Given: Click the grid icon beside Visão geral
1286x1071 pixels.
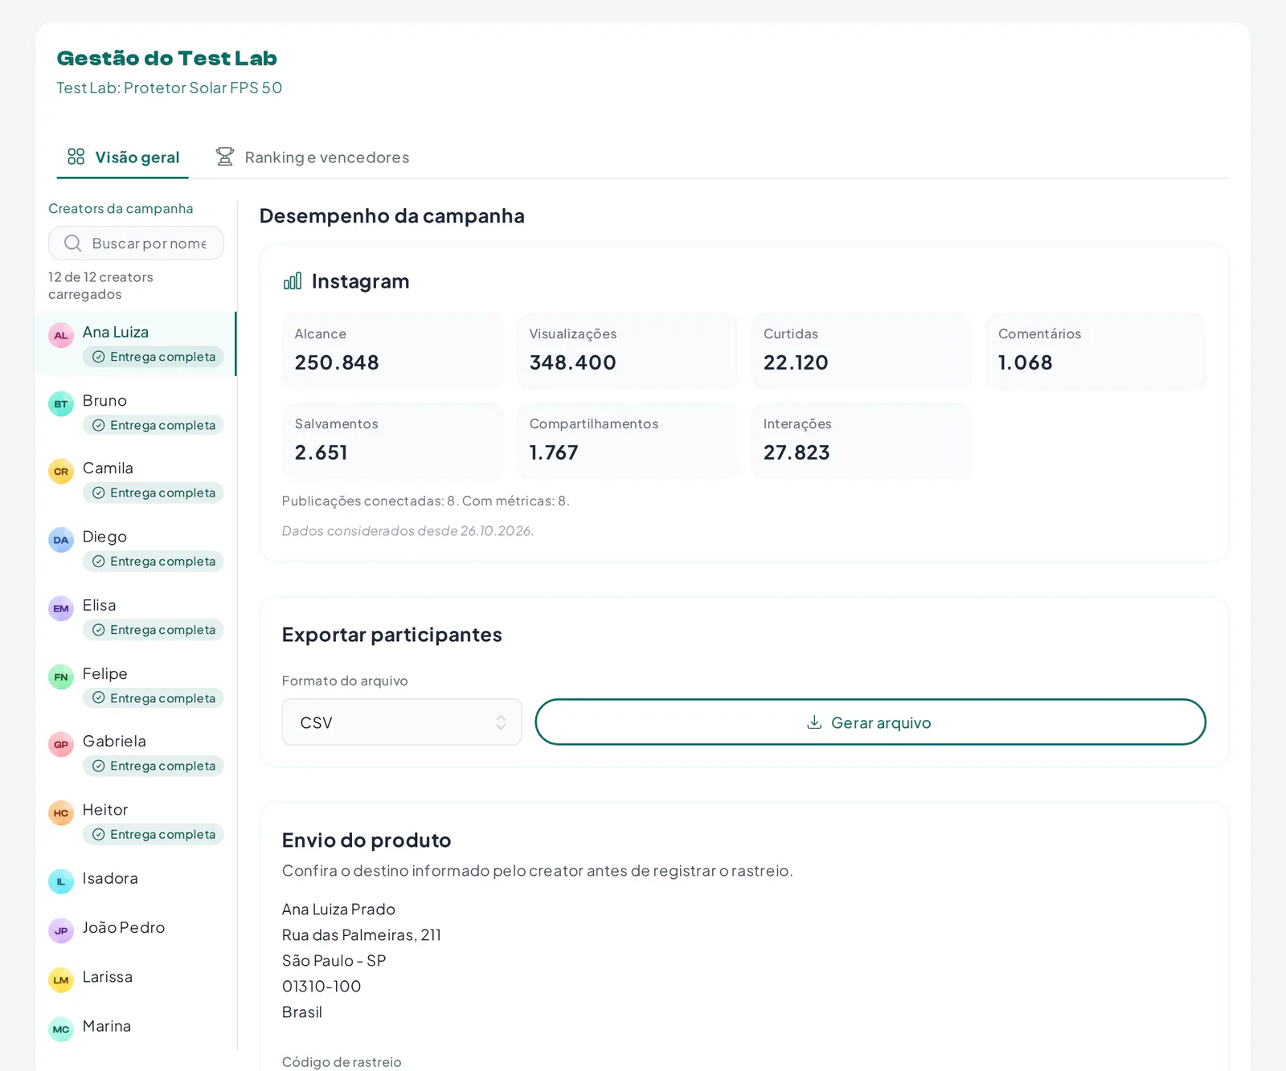Looking at the screenshot, I should coord(76,157).
